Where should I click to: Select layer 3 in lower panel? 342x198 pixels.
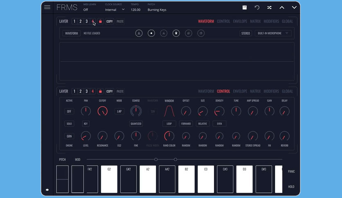87,91
